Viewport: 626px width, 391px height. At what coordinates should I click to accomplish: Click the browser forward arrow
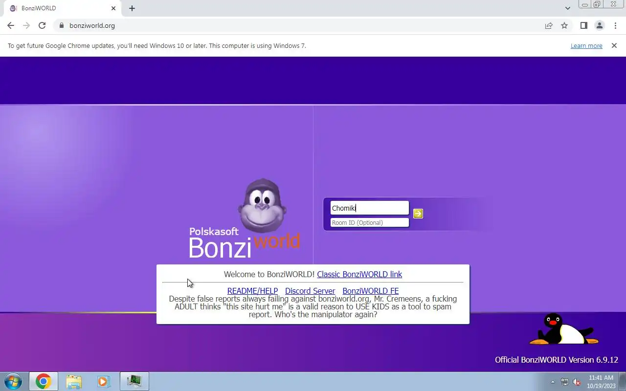26,25
